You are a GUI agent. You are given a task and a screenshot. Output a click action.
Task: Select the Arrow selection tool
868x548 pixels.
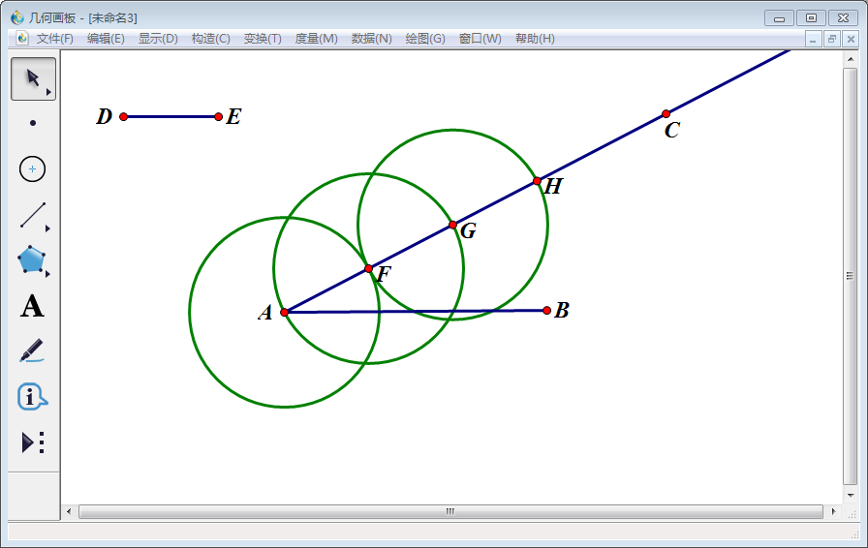pos(33,78)
